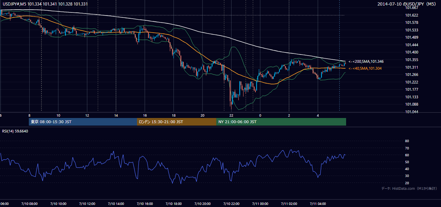The width and height of the screenshot is (441, 207).
Task: Click price scale value 101.400
Action: click(x=412, y=52)
